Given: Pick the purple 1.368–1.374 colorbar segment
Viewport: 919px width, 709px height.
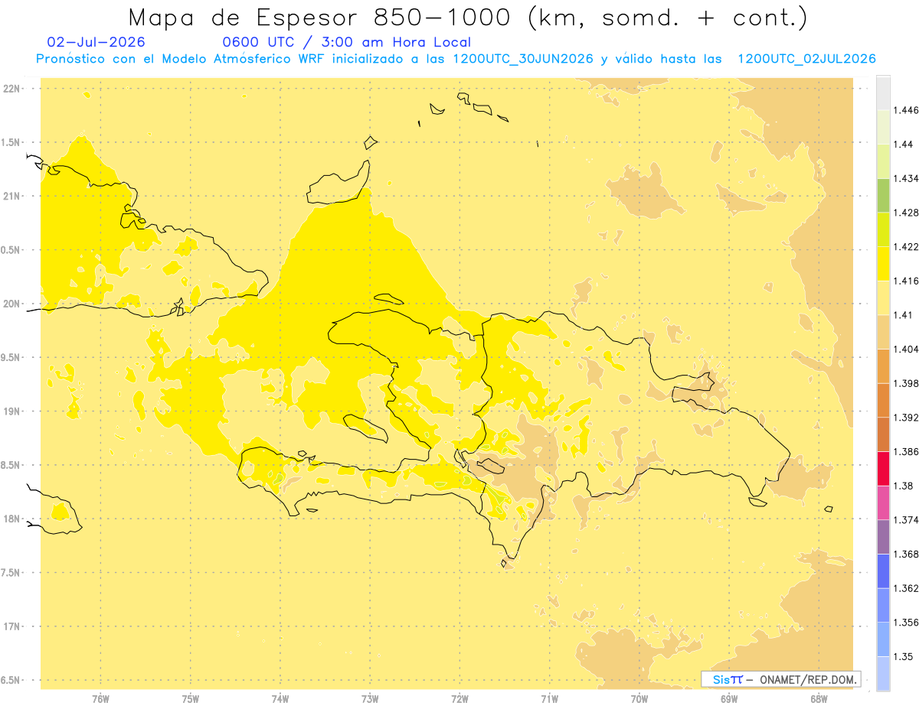Looking at the screenshot, I should tap(883, 537).
